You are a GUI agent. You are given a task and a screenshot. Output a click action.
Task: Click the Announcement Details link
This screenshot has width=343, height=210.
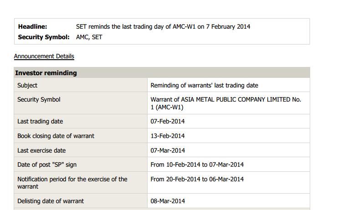point(44,56)
